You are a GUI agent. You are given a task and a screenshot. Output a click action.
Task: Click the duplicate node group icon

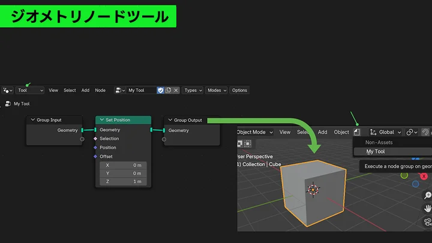[168, 91]
